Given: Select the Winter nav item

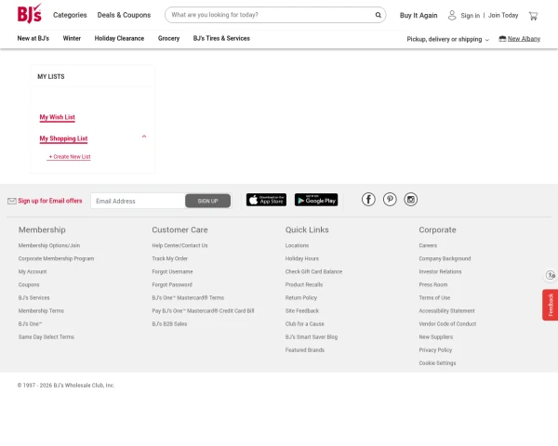Looking at the screenshot, I should pos(72,38).
